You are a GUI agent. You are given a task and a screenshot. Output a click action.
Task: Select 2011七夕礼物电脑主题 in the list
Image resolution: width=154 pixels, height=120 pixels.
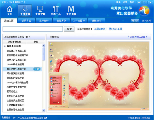(17, 82)
